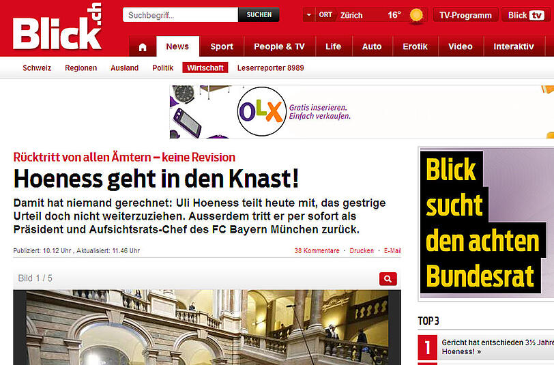Select Wirtschaft in the subnavigation

[205, 68]
